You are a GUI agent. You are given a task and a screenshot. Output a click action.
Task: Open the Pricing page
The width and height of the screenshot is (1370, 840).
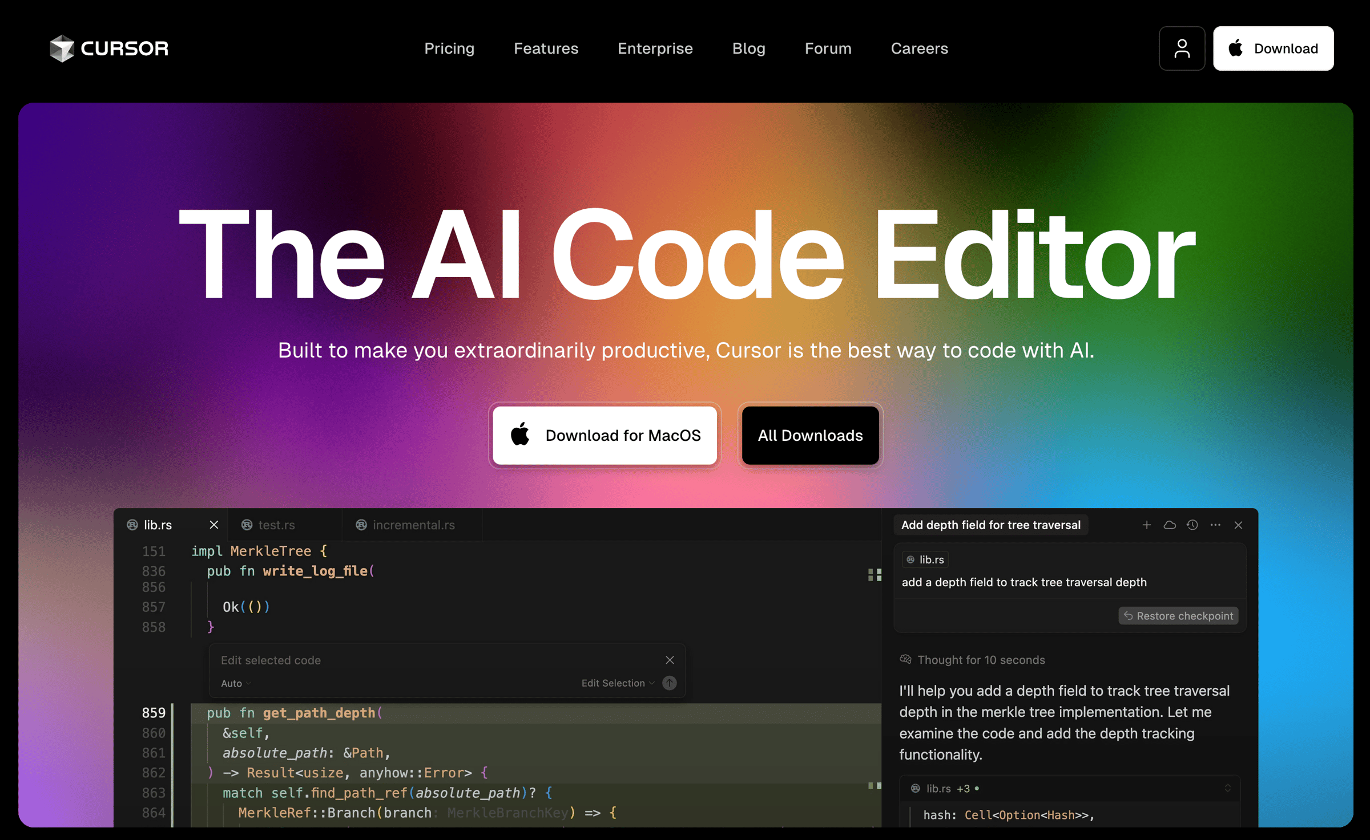click(449, 48)
